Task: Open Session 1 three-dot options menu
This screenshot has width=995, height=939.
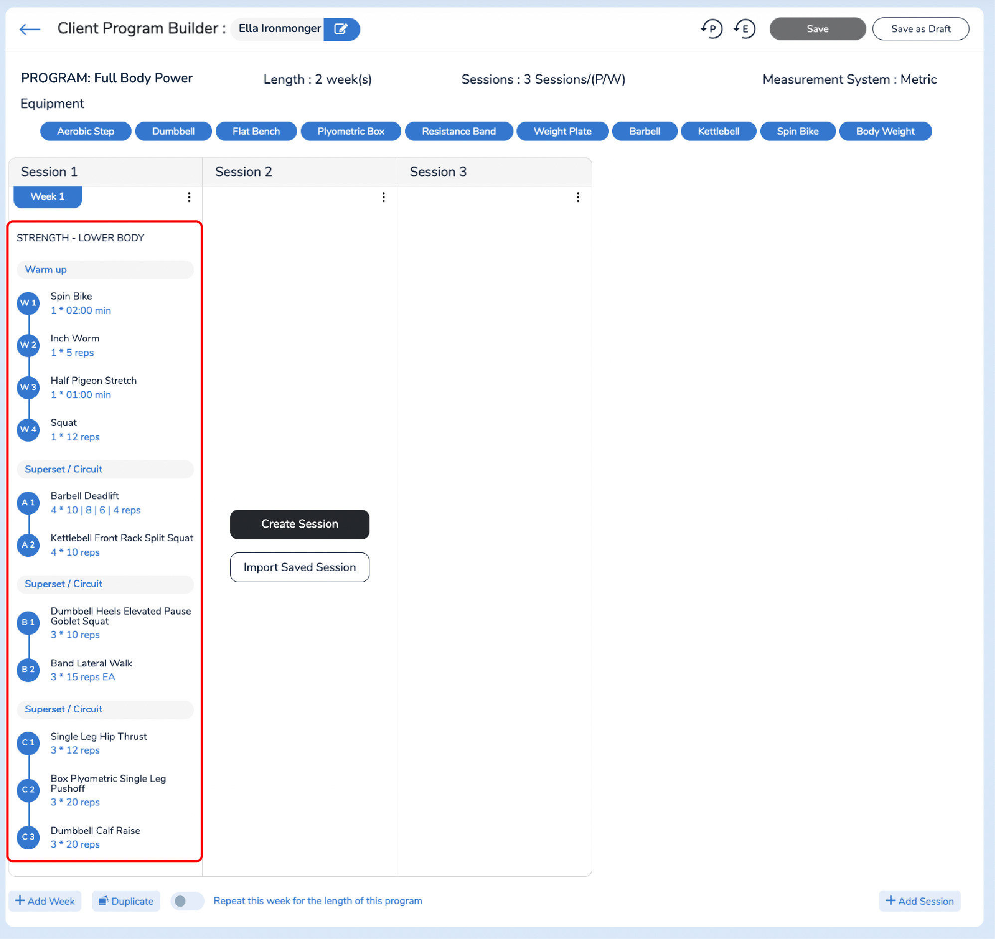Action: click(189, 197)
